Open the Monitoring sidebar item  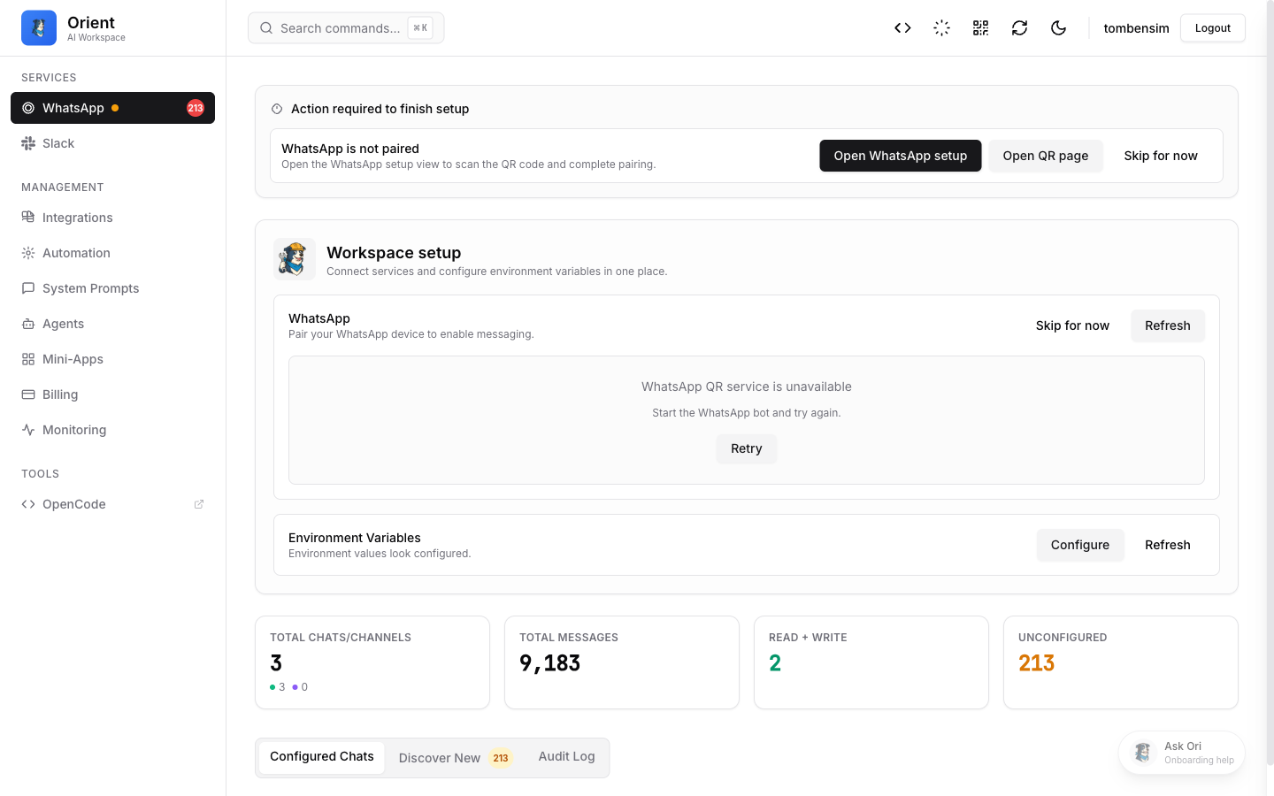coord(74,430)
